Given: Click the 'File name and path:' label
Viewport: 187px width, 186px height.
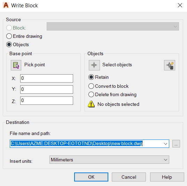Looking at the screenshot, I should pyautogui.click(x=30, y=134).
